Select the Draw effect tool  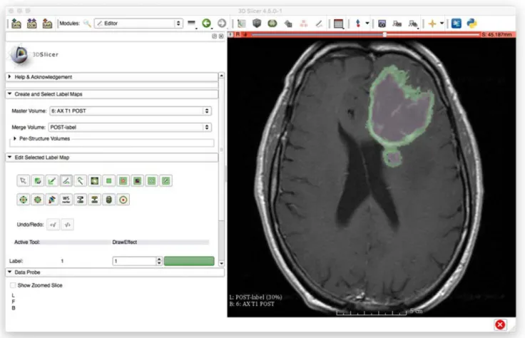coord(66,180)
